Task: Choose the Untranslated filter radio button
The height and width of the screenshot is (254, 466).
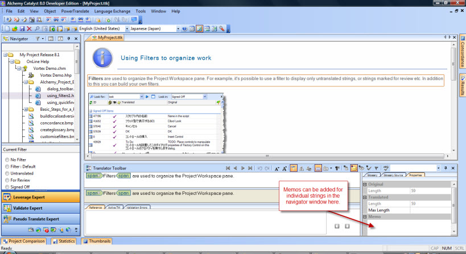Action: pos(7,174)
